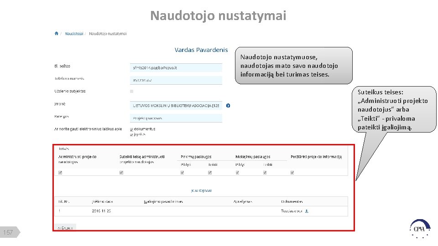The height and width of the screenshot is (246, 438).
Task: Toggle the Užsienio subjektas checkbox
Action: click(131, 92)
